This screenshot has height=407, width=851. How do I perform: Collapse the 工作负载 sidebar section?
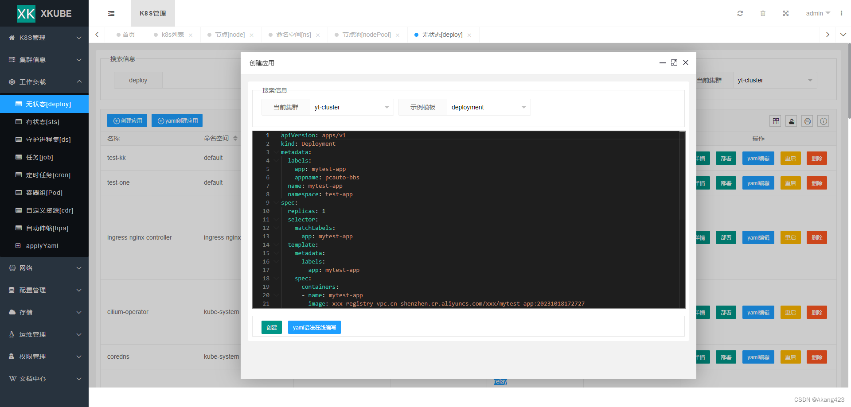tap(44, 82)
